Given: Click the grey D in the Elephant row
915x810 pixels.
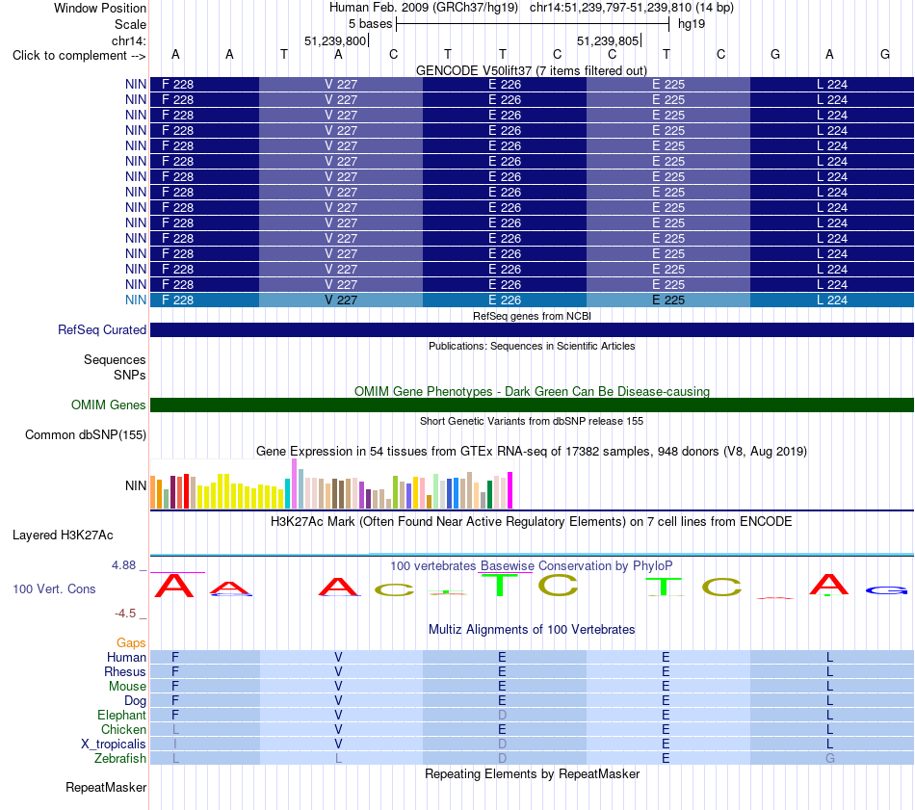Looking at the screenshot, I should pos(502,715).
